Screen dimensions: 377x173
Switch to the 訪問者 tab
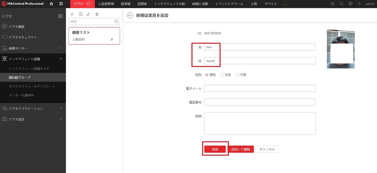point(142,4)
